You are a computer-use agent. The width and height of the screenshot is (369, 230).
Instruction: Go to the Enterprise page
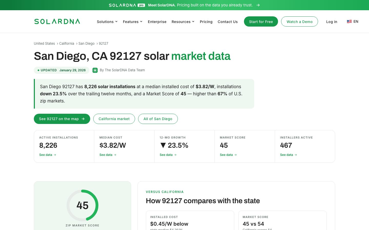[157, 22]
